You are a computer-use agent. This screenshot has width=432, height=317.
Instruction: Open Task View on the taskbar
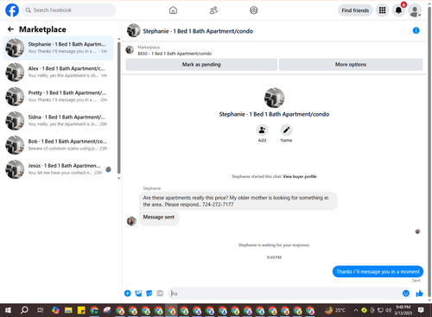tap(41, 310)
